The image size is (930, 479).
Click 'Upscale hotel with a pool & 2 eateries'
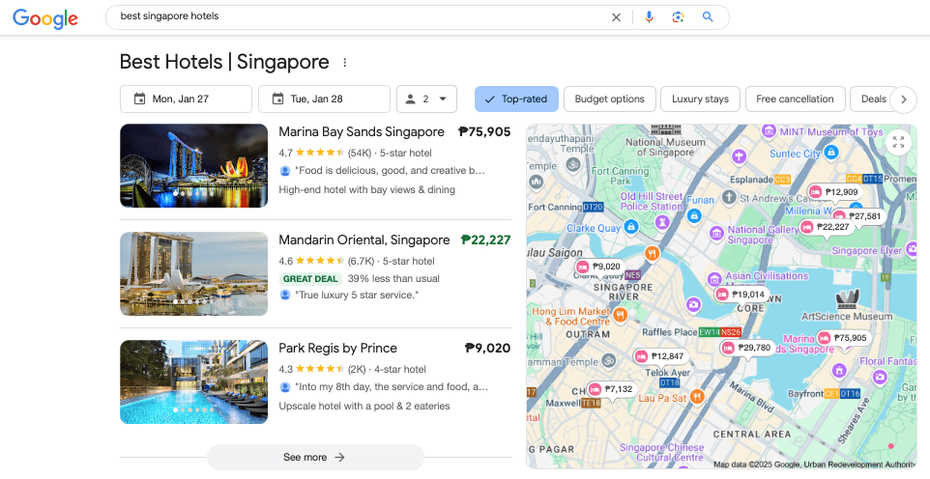364,406
